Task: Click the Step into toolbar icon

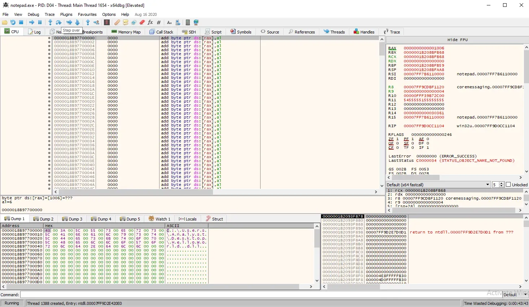Action: coord(50,22)
